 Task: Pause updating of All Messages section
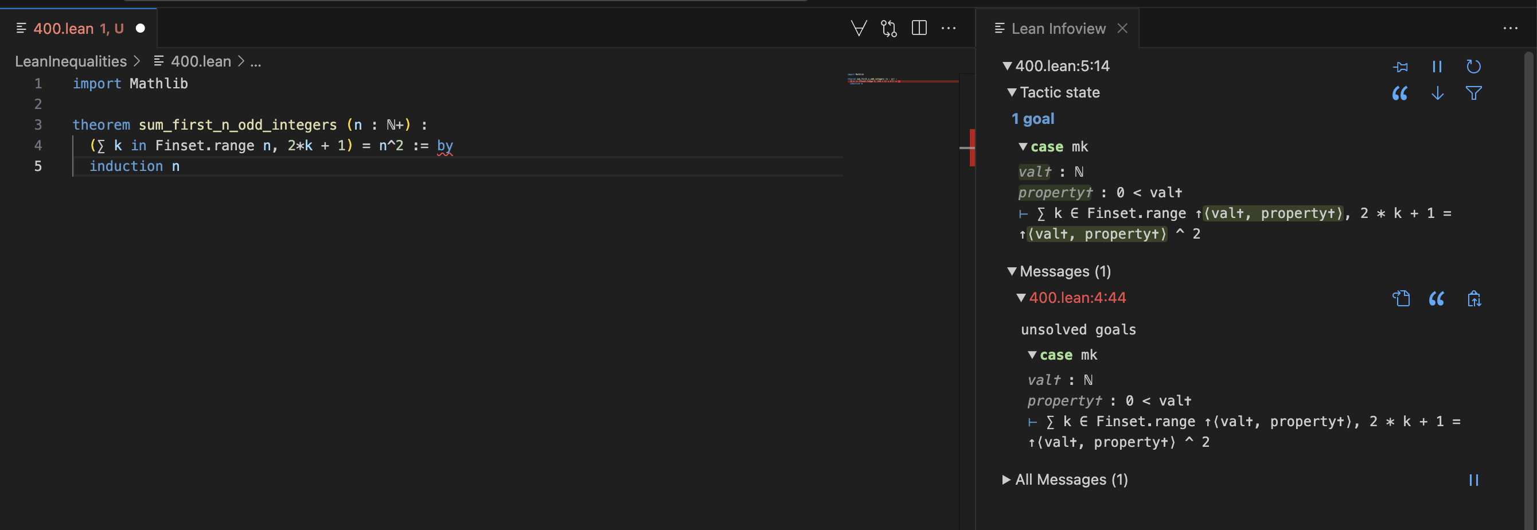[x=1473, y=480]
